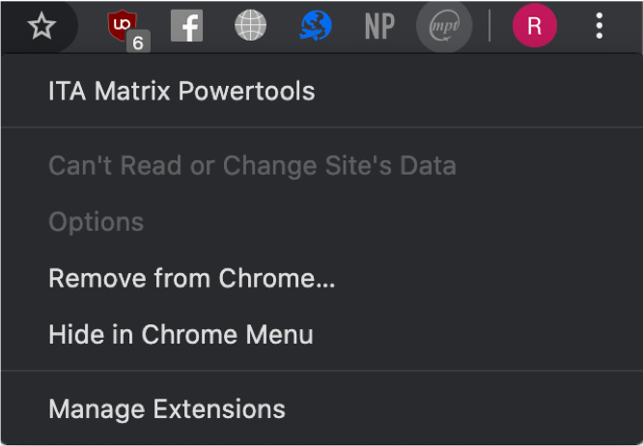The image size is (643, 446).
Task: Click the Facebook extension icon
Action: point(186,26)
